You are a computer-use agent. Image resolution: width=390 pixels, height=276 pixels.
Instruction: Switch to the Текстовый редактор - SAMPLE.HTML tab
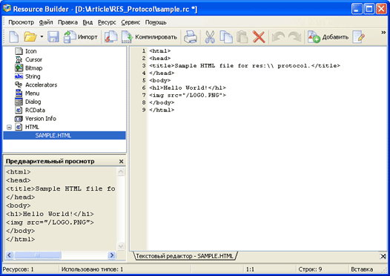[x=185, y=256]
